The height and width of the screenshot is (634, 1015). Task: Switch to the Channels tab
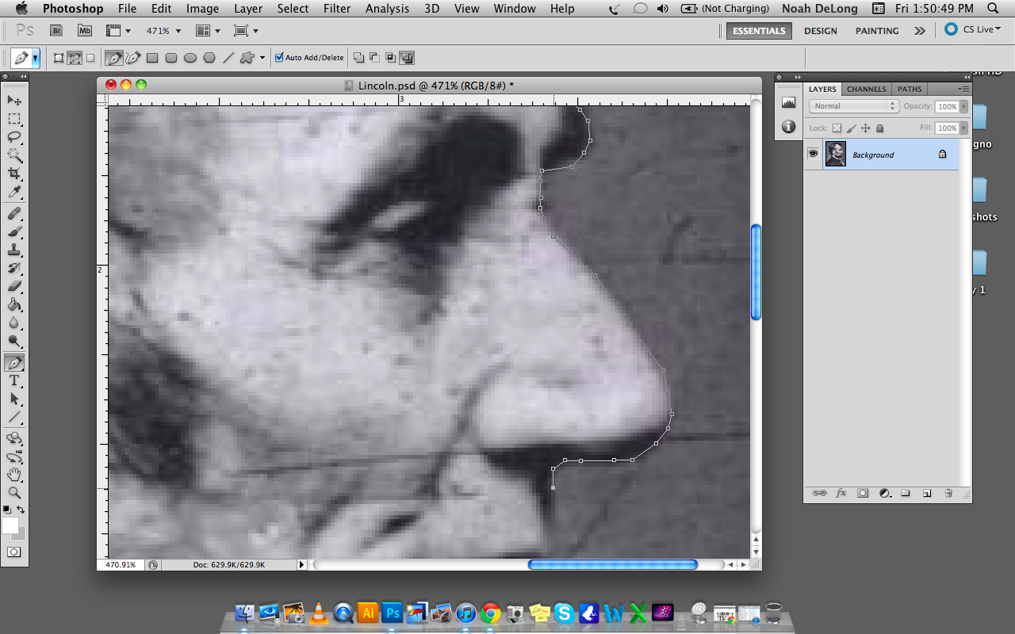866,89
